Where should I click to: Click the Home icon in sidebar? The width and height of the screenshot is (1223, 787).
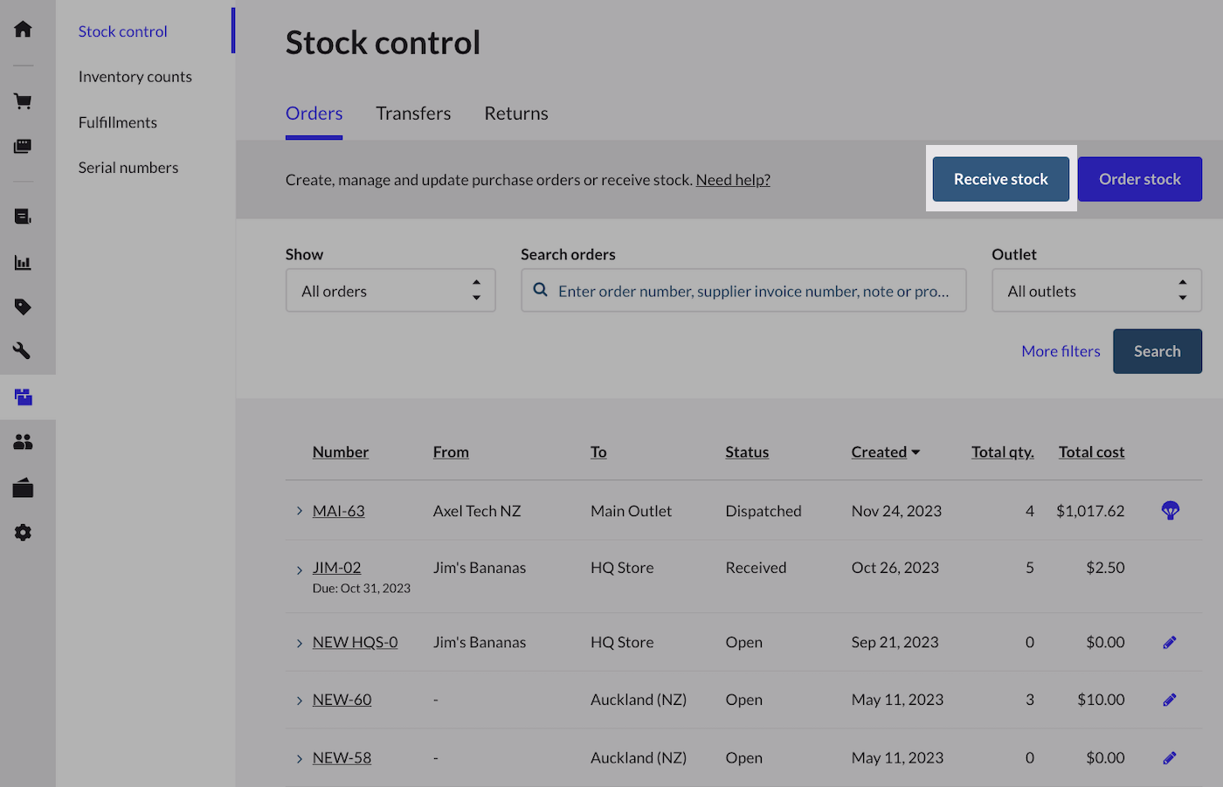24,29
